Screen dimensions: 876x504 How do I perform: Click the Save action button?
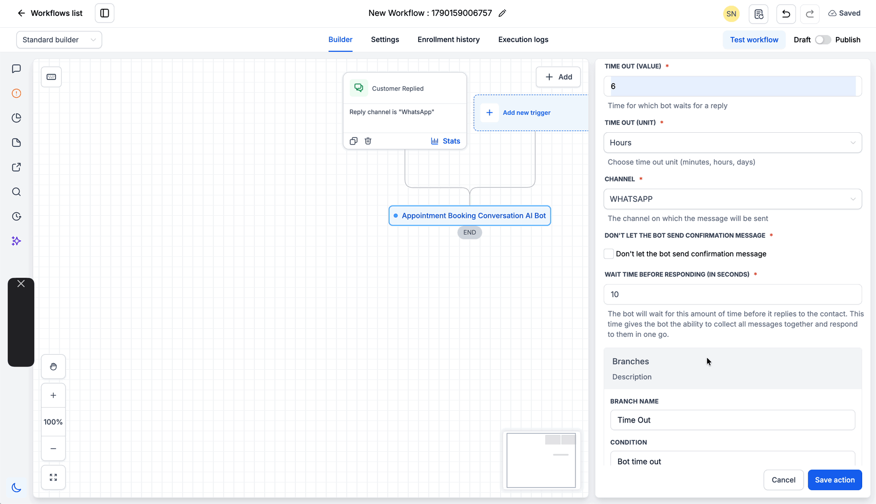(834, 480)
